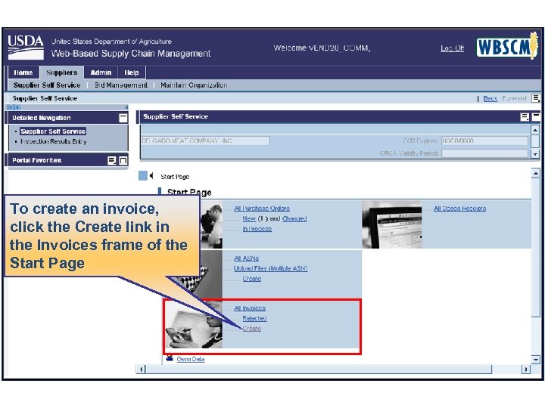Click the blue square before Start Page
The image size is (545, 408).
tap(143, 175)
